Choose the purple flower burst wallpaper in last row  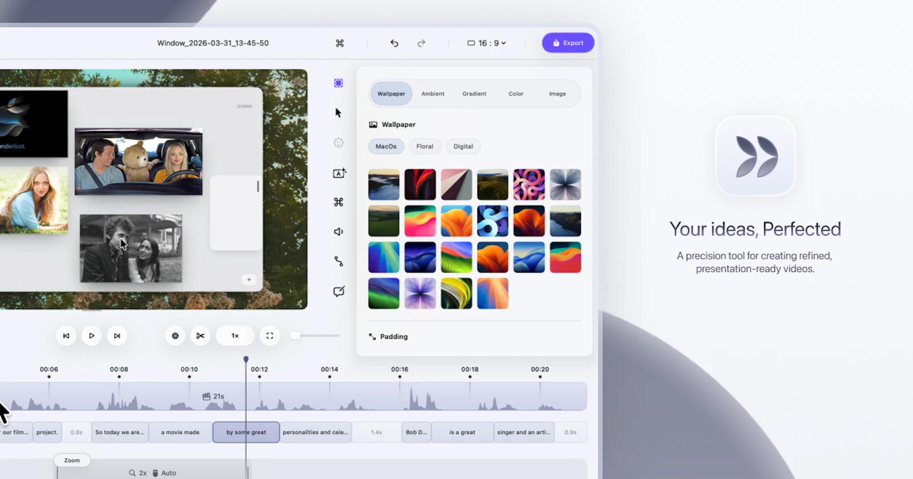[420, 293]
